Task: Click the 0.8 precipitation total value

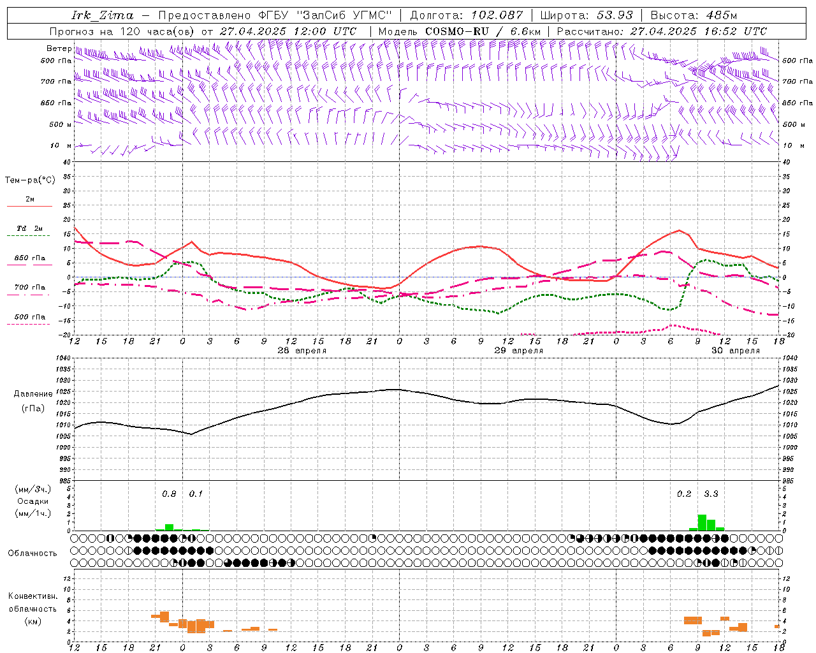Action: pos(169,494)
